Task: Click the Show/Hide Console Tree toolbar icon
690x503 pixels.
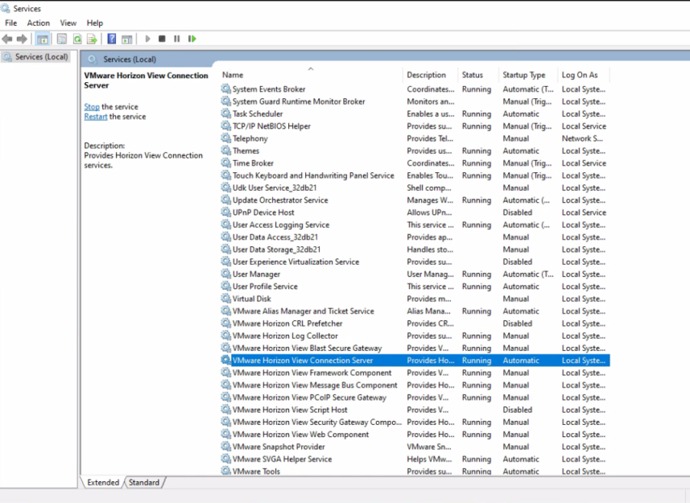Action: [42, 38]
